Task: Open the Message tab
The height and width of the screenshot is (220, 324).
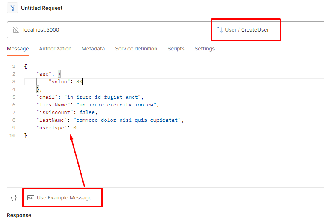Action: 18,49
